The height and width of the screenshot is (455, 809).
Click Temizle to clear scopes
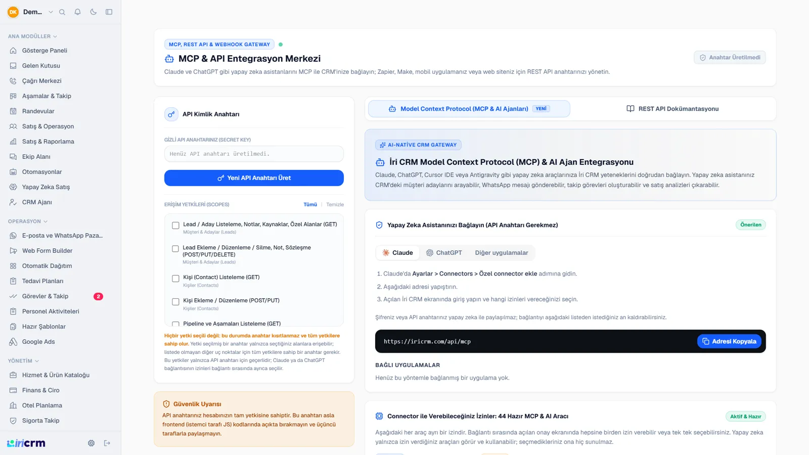335,205
